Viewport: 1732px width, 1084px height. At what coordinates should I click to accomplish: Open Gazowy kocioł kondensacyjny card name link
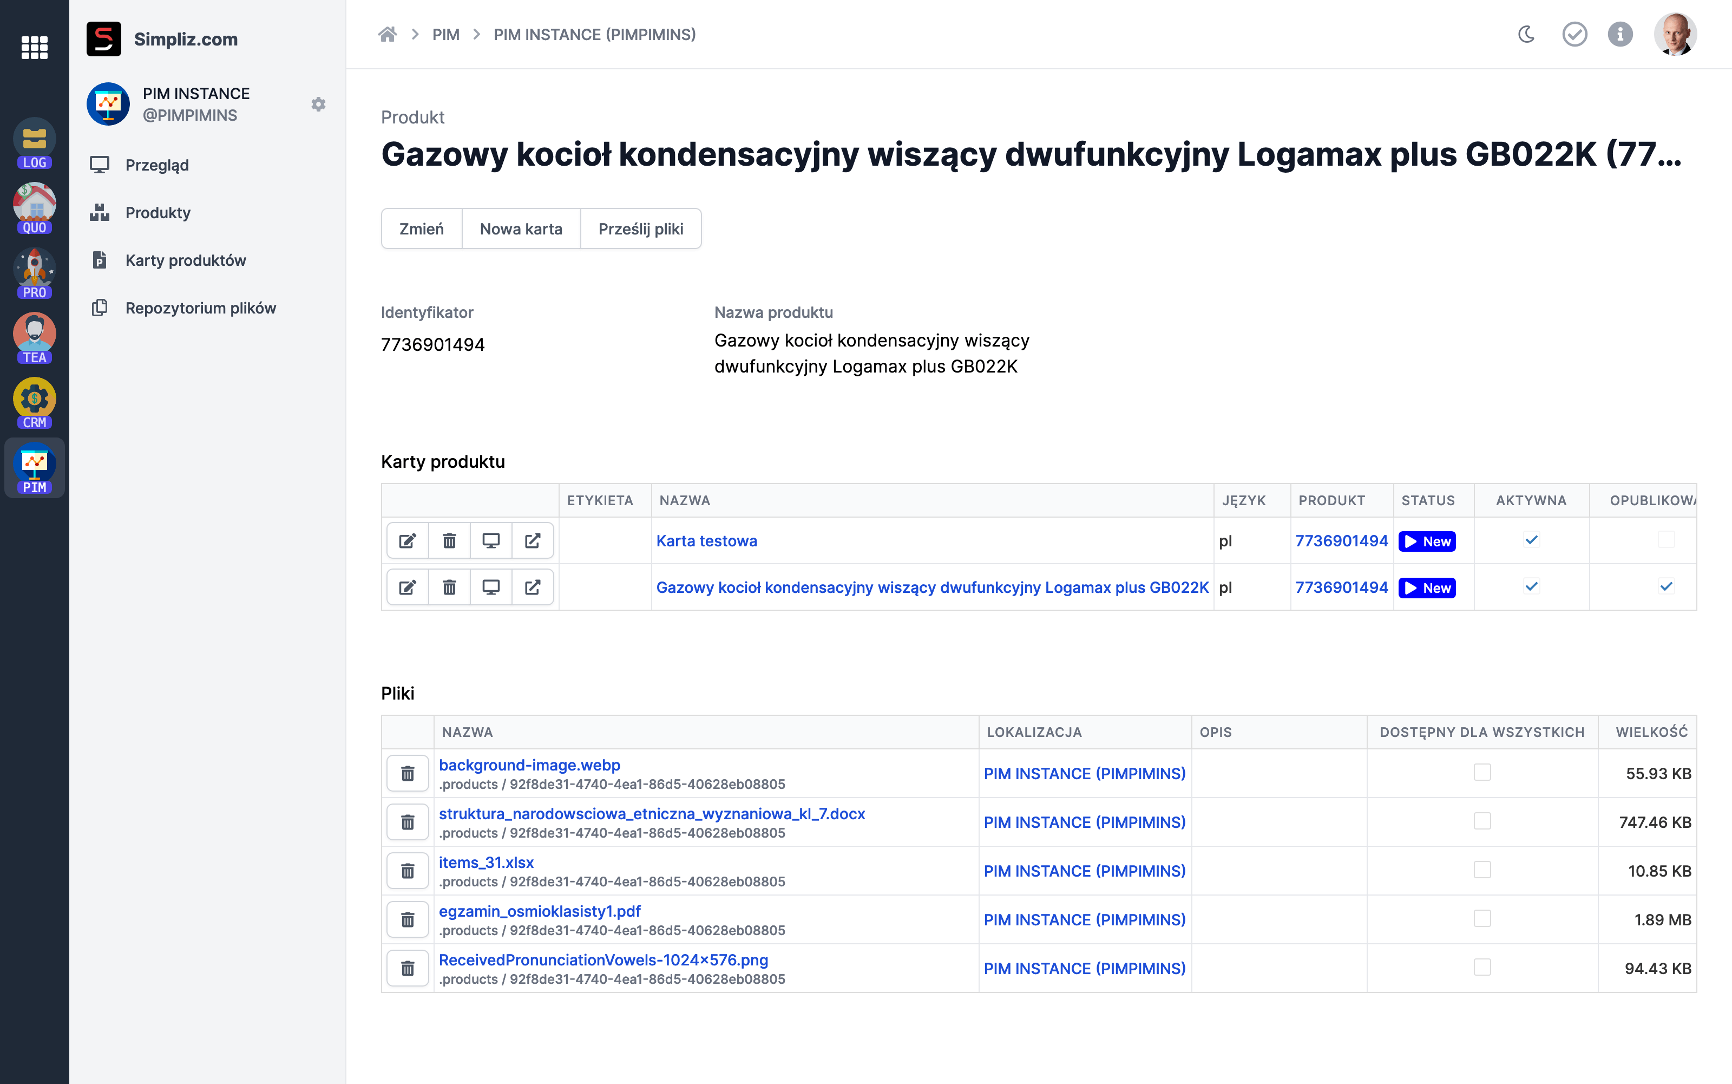(932, 587)
